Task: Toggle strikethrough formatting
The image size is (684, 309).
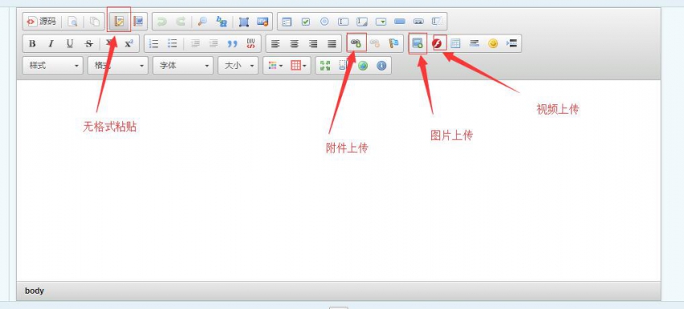Action: (x=89, y=43)
